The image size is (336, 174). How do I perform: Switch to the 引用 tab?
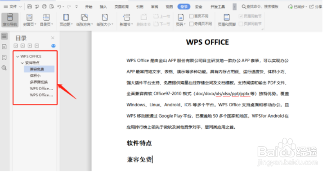coord(140,7)
